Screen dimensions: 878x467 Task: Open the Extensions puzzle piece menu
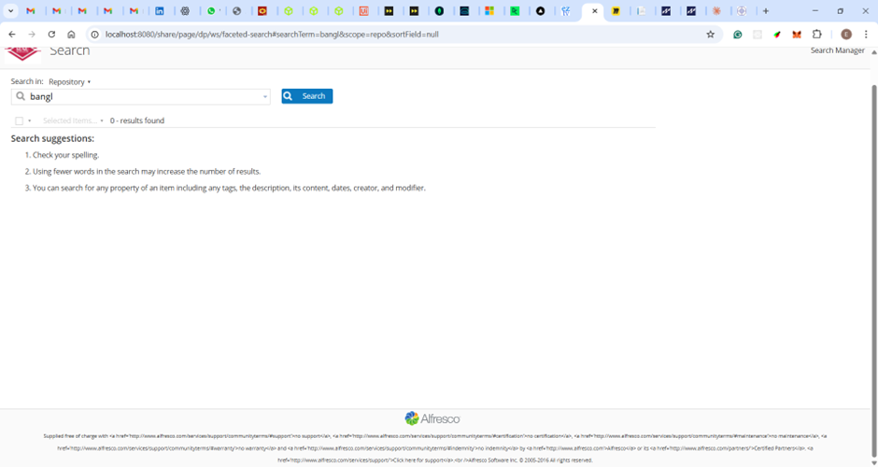pos(817,35)
